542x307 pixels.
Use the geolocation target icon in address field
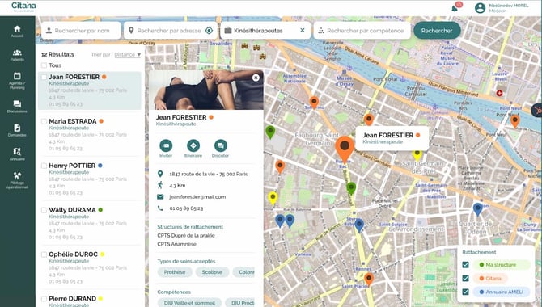(x=209, y=31)
